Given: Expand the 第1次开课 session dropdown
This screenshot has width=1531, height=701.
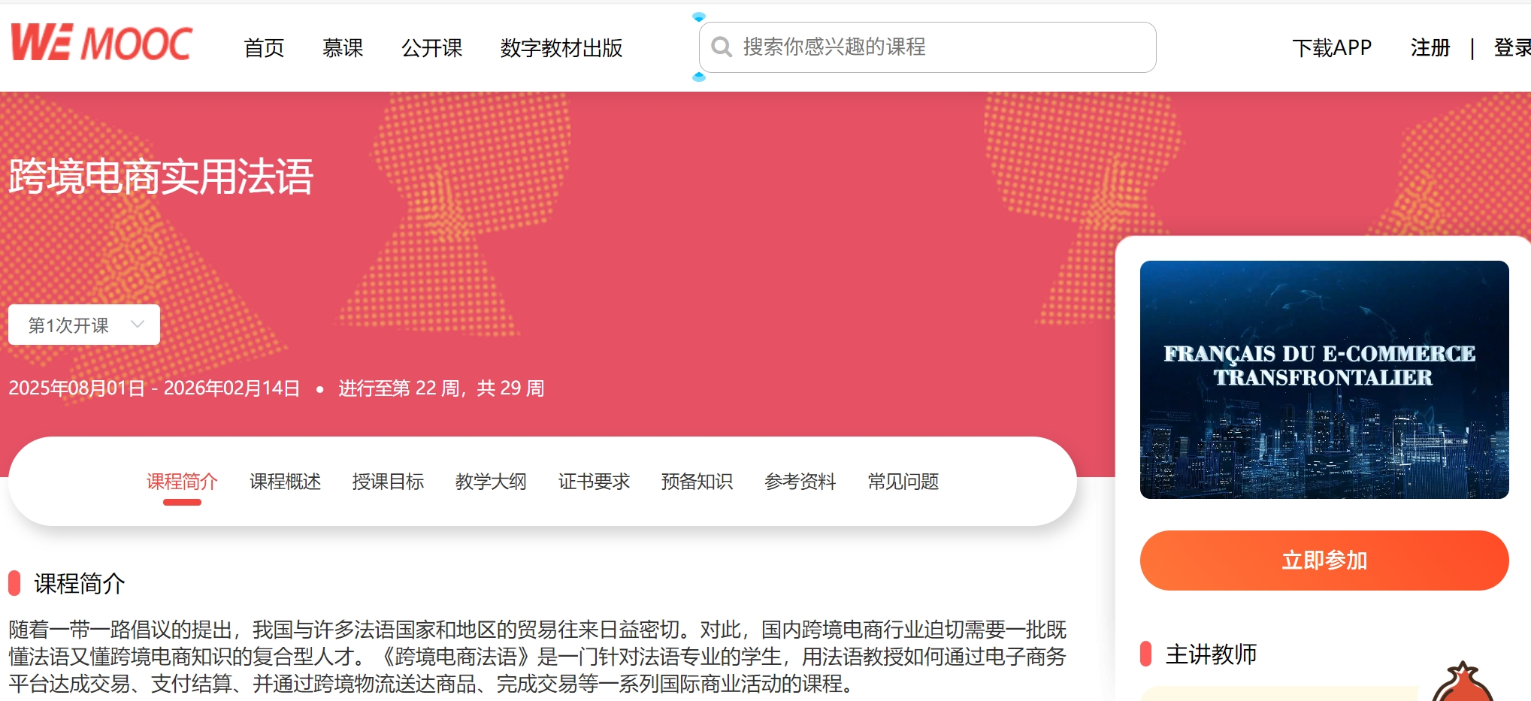Looking at the screenshot, I should pyautogui.click(x=83, y=325).
